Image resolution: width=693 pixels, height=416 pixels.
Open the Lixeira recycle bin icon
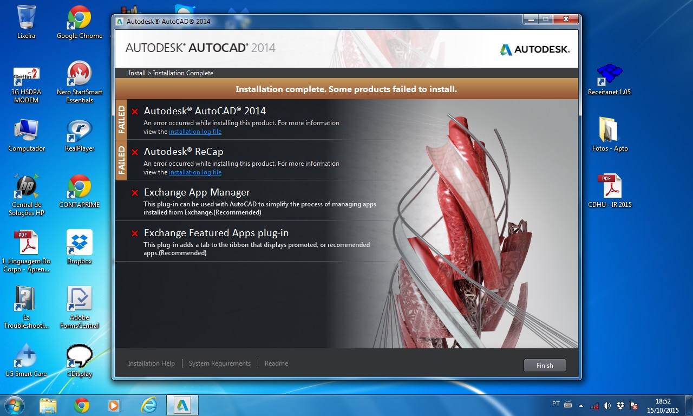tap(26, 22)
